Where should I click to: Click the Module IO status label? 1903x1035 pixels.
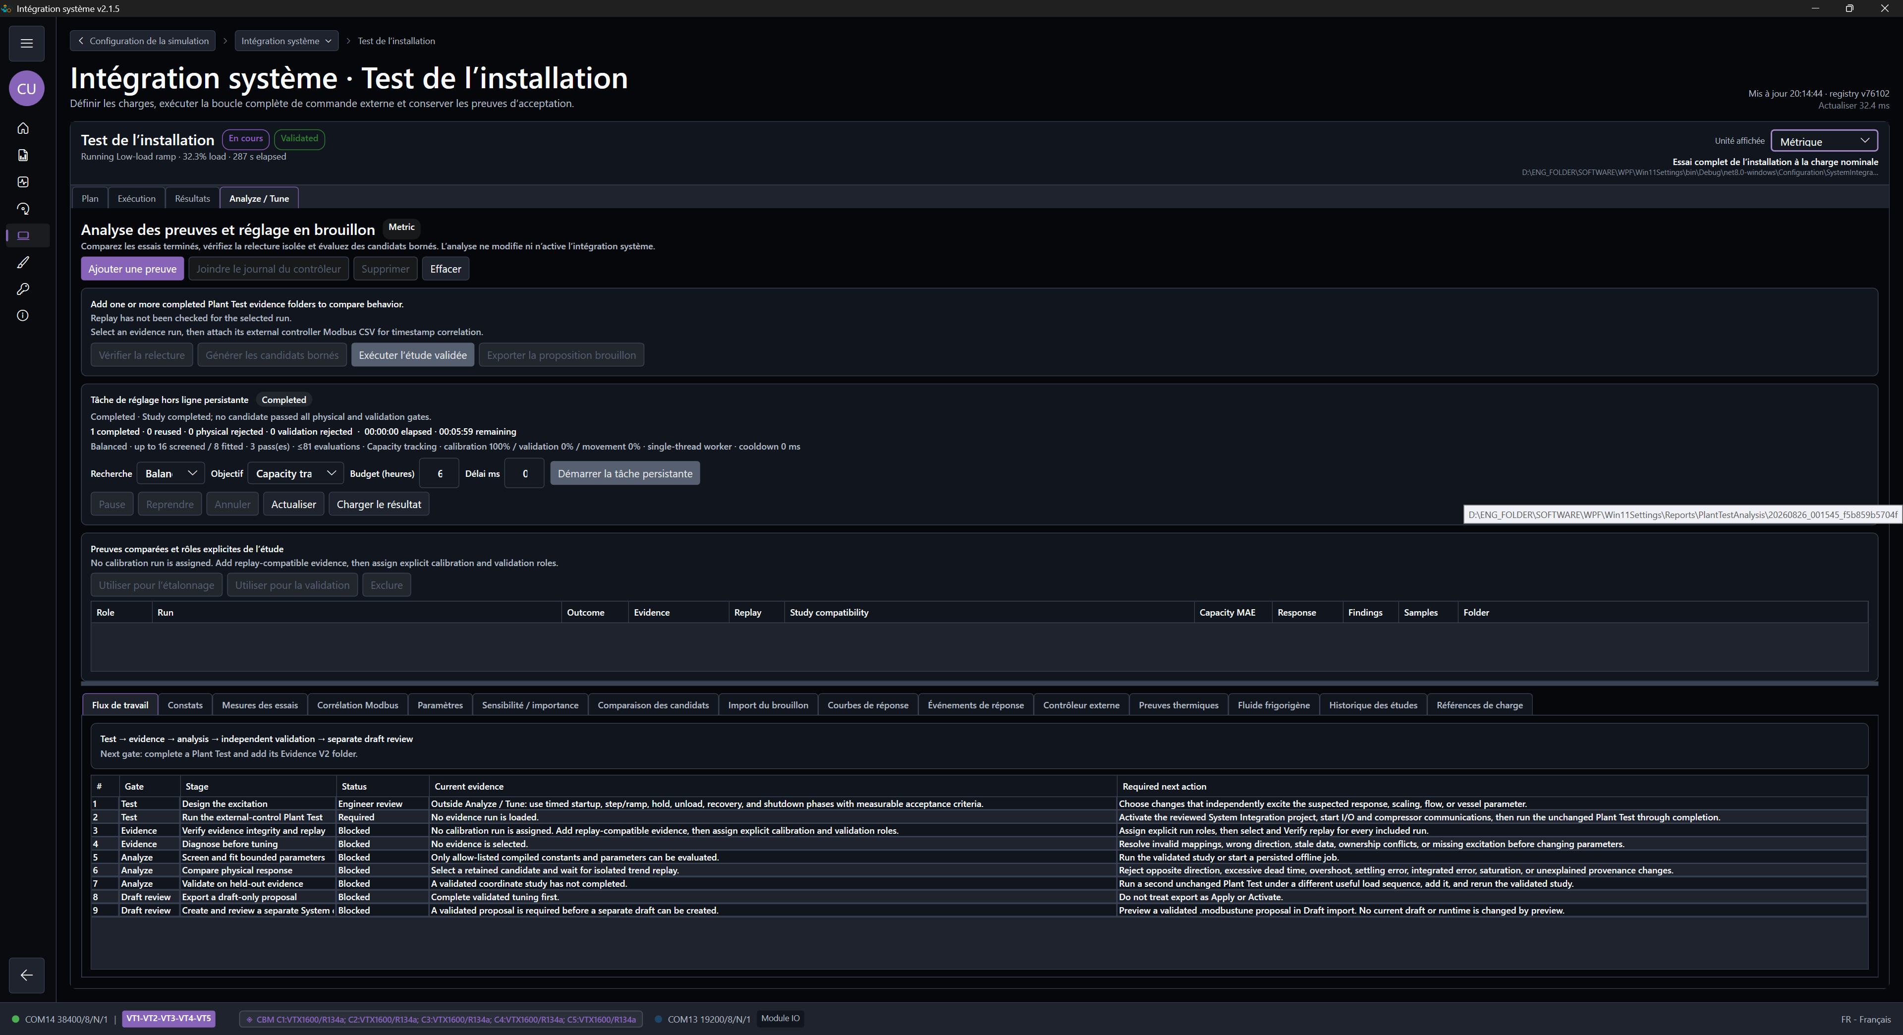(780, 1019)
